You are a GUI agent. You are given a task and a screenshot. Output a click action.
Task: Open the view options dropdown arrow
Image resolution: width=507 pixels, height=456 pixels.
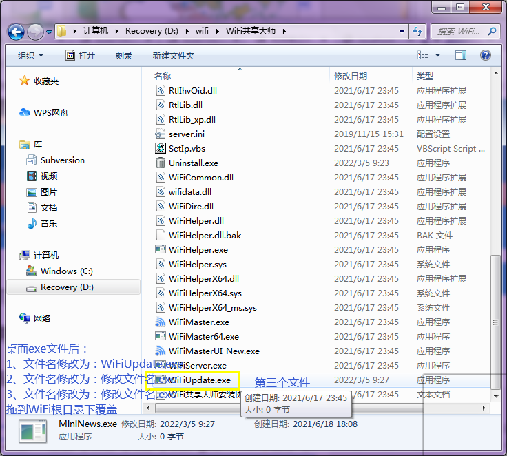[437, 55]
